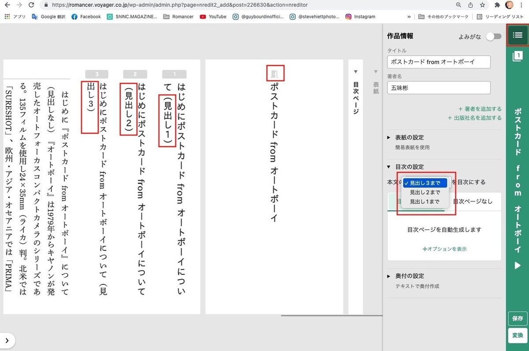
Task: Click the page count '1' icon in green sidebar
Action: coord(518,56)
